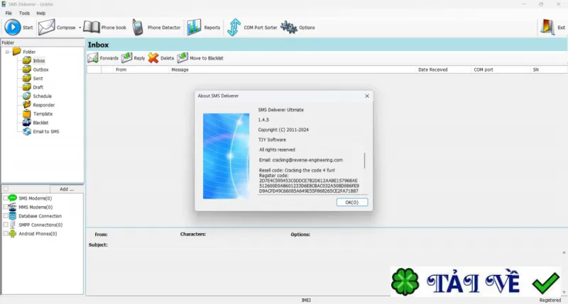Click the Exit door icon
Image resolution: width=568 pixels, height=304 pixels.
547,27
